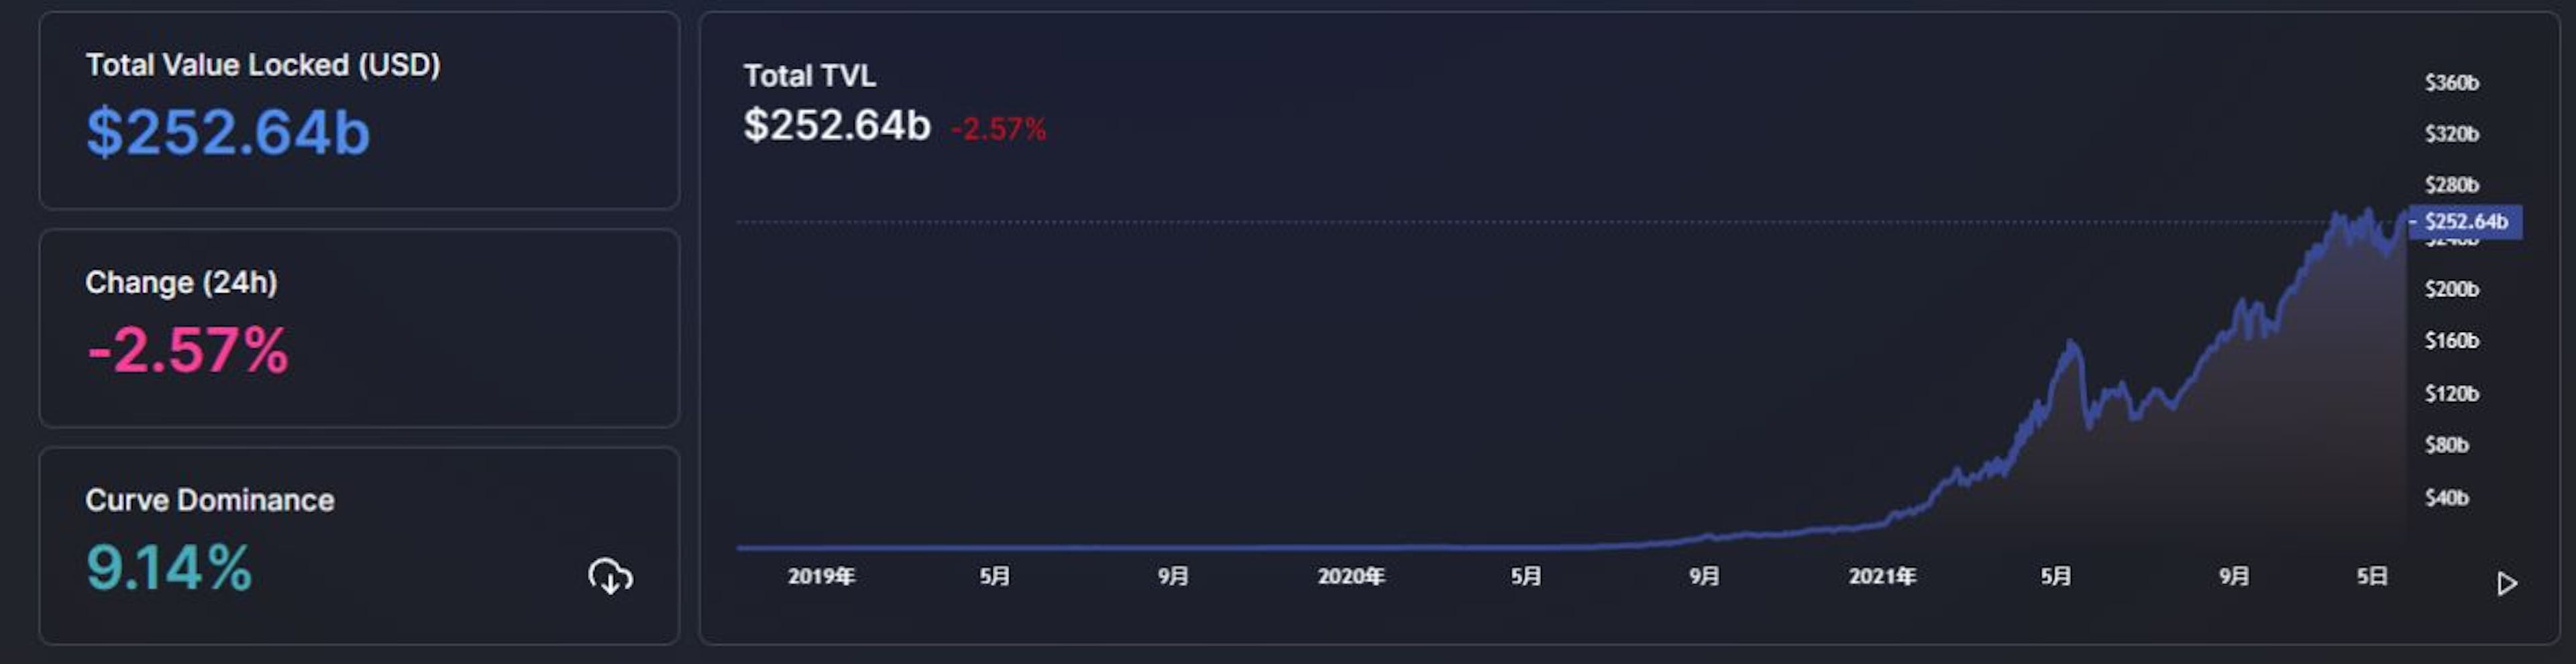The width and height of the screenshot is (2576, 664).
Task: Click the $40b y-axis label
Action: coord(2446,497)
